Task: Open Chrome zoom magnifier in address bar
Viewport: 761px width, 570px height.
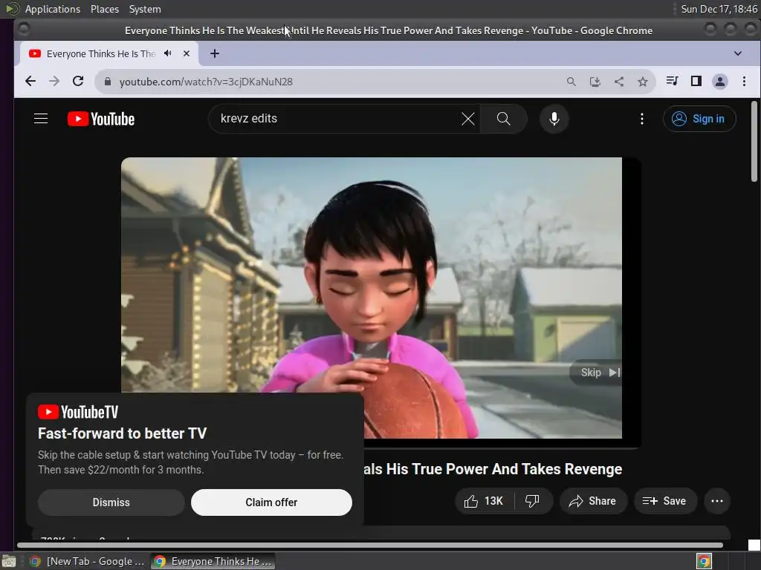Action: coord(571,82)
